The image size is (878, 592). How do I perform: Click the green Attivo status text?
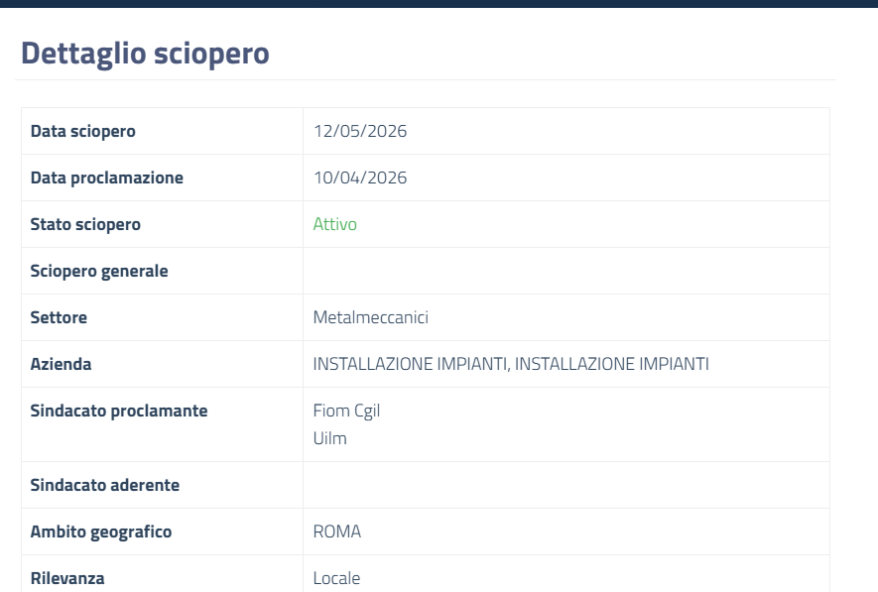[x=335, y=224]
